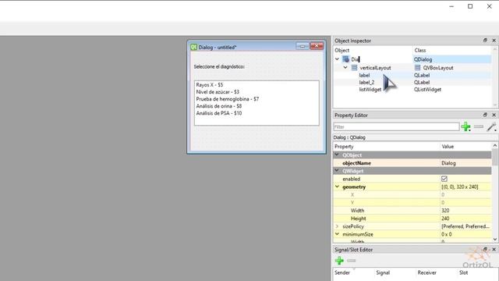Close the Dialog preview form
This screenshot has width=499, height=281.
pyautogui.click(x=317, y=46)
